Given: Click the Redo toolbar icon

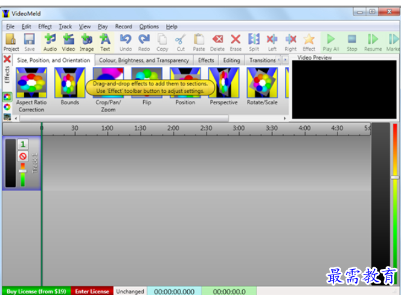Looking at the screenshot, I should pyautogui.click(x=144, y=42).
